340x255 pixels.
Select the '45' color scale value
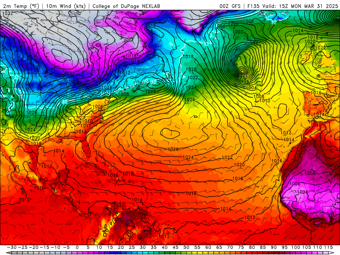point(176,247)
